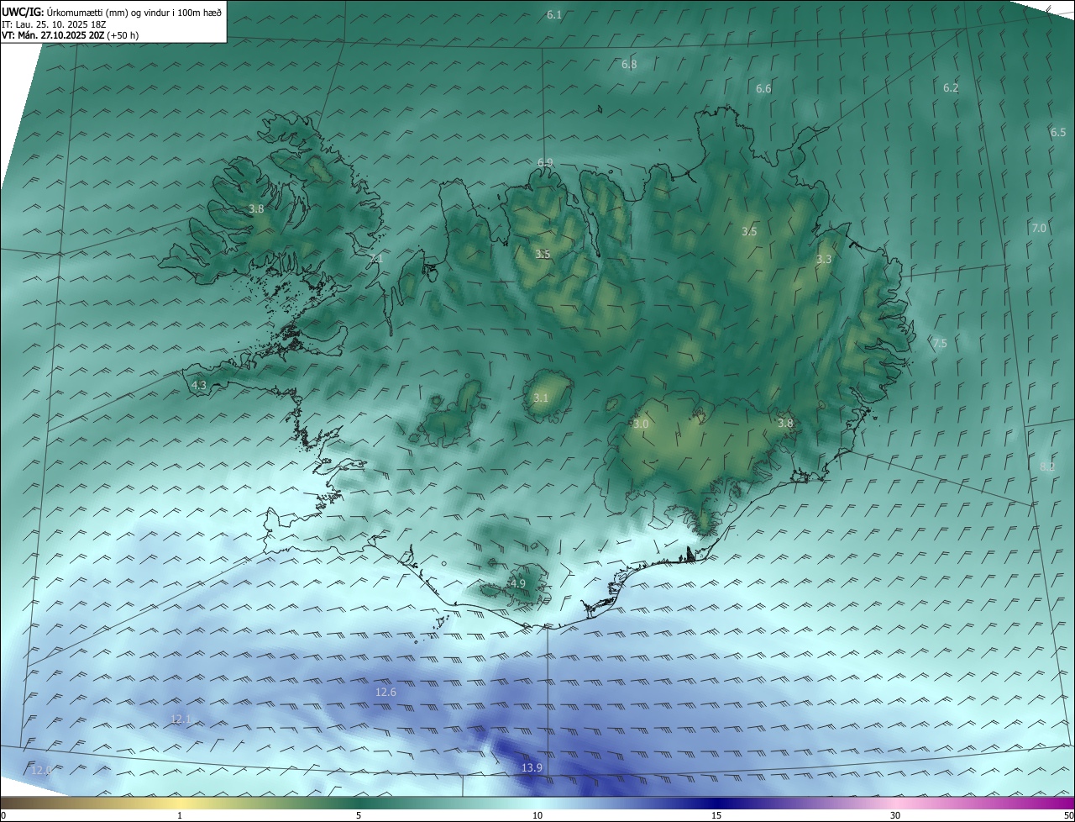Click the color scale tick labeled 50
The height and width of the screenshot is (822, 1075).
pos(1068,815)
